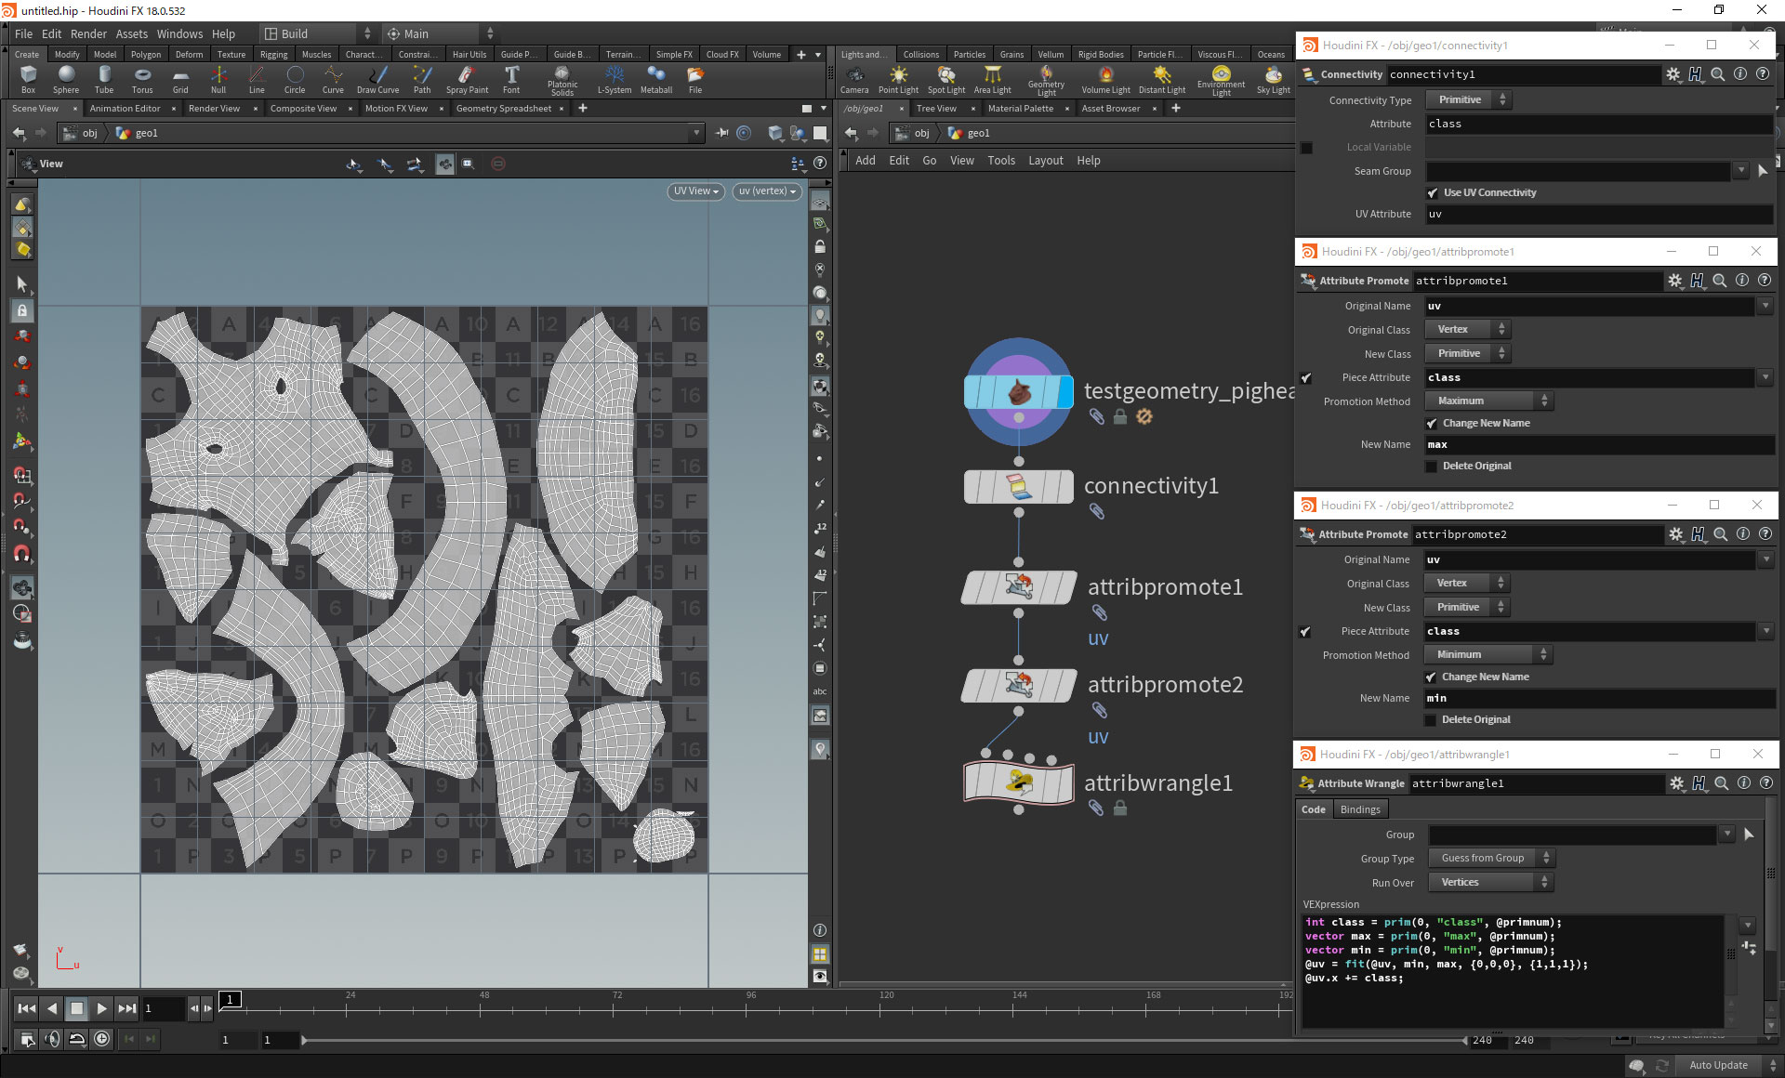This screenshot has height=1078, width=1785.
Task: Select the Torus shelf tool
Action: (142, 79)
